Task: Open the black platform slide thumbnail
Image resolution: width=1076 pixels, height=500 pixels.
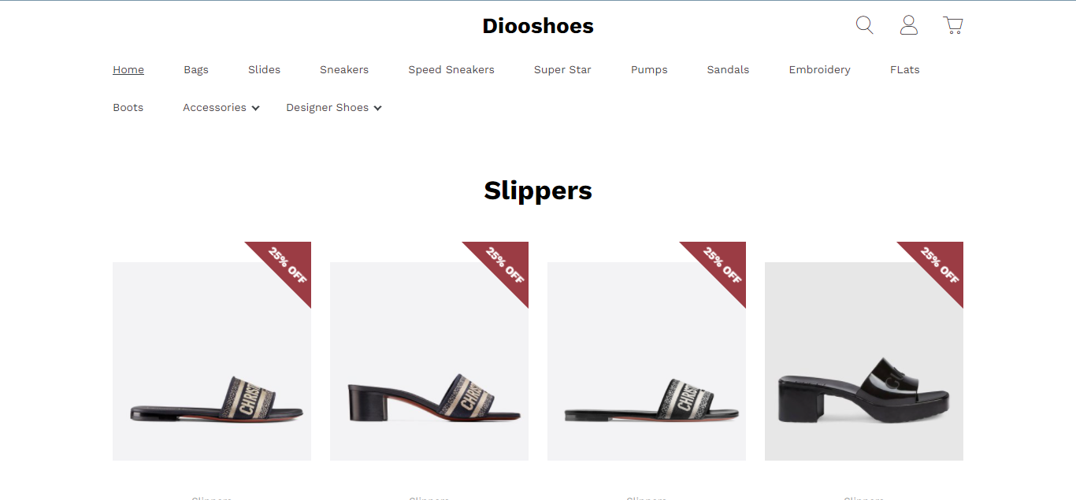Action: [x=864, y=361]
